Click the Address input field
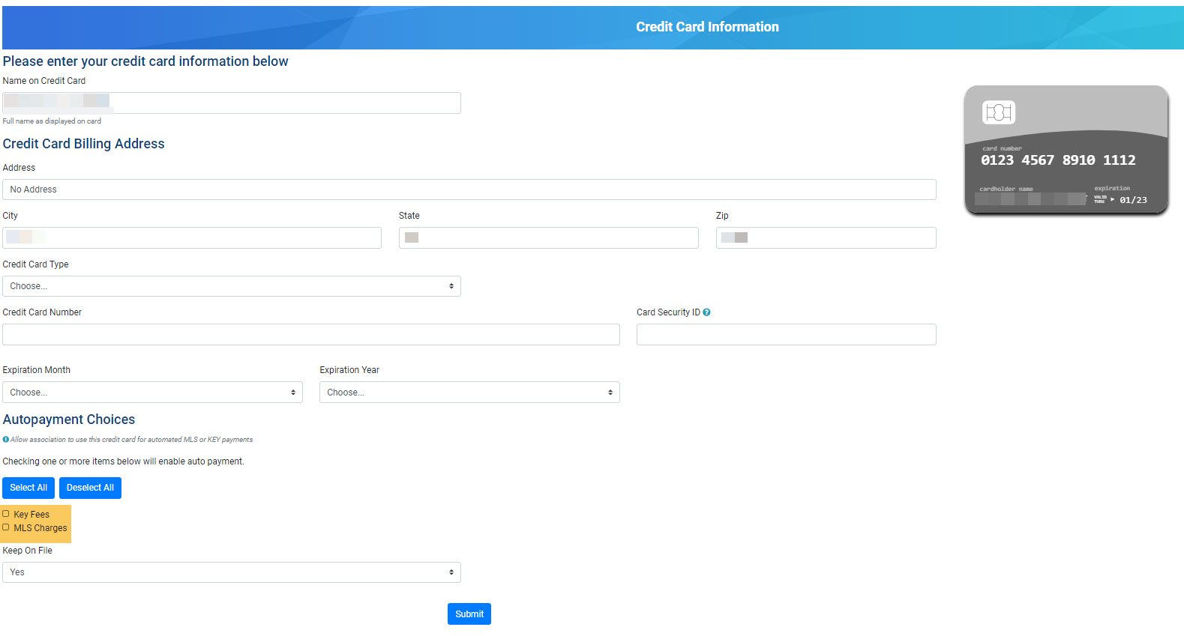This screenshot has height=636, width=1184. pyautogui.click(x=469, y=190)
